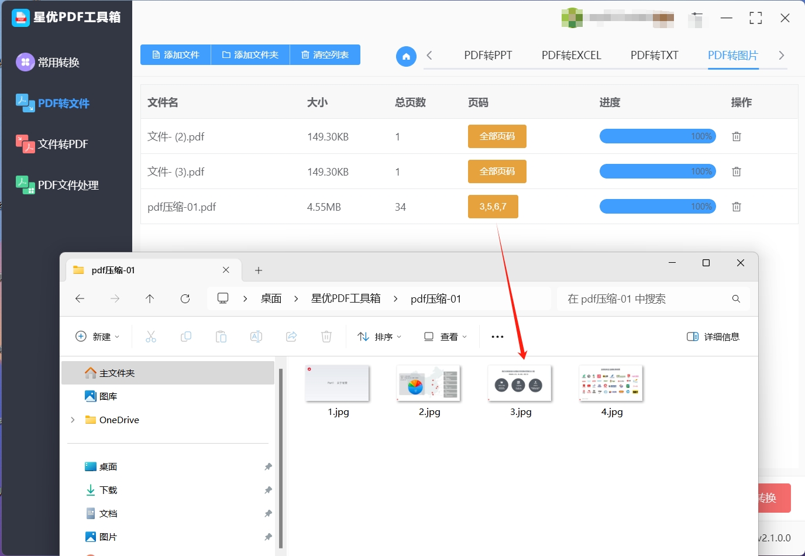
Task: Click the 添加文件夹 button
Action: coord(250,54)
